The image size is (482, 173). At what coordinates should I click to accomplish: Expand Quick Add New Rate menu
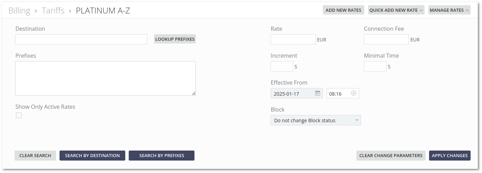[x=396, y=10]
